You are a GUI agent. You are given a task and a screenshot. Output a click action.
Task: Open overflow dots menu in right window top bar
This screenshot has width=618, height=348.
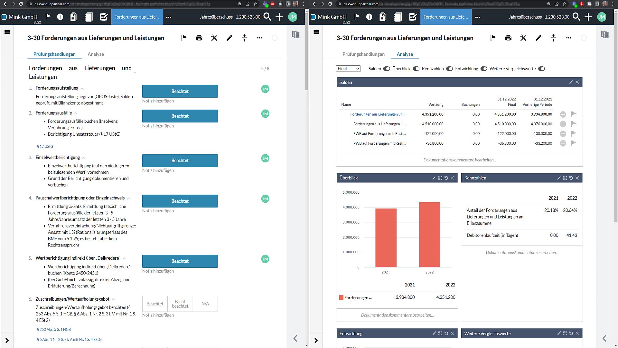(x=478, y=17)
